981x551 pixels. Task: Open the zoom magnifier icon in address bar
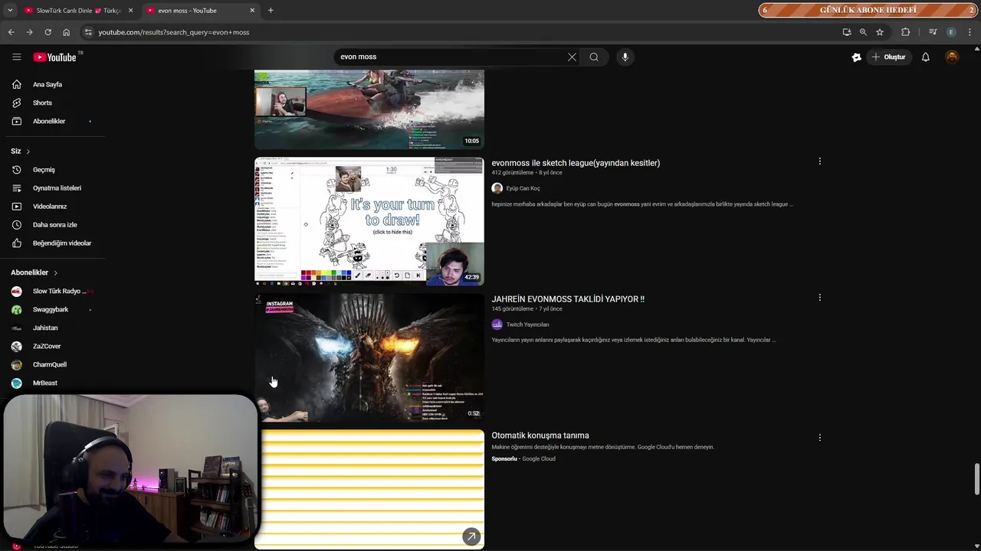tap(863, 32)
